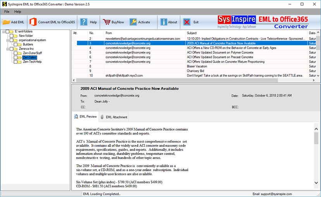Viewport: 321px width, 197px height.
Task: Sort by the From column header
Action: (144, 33)
